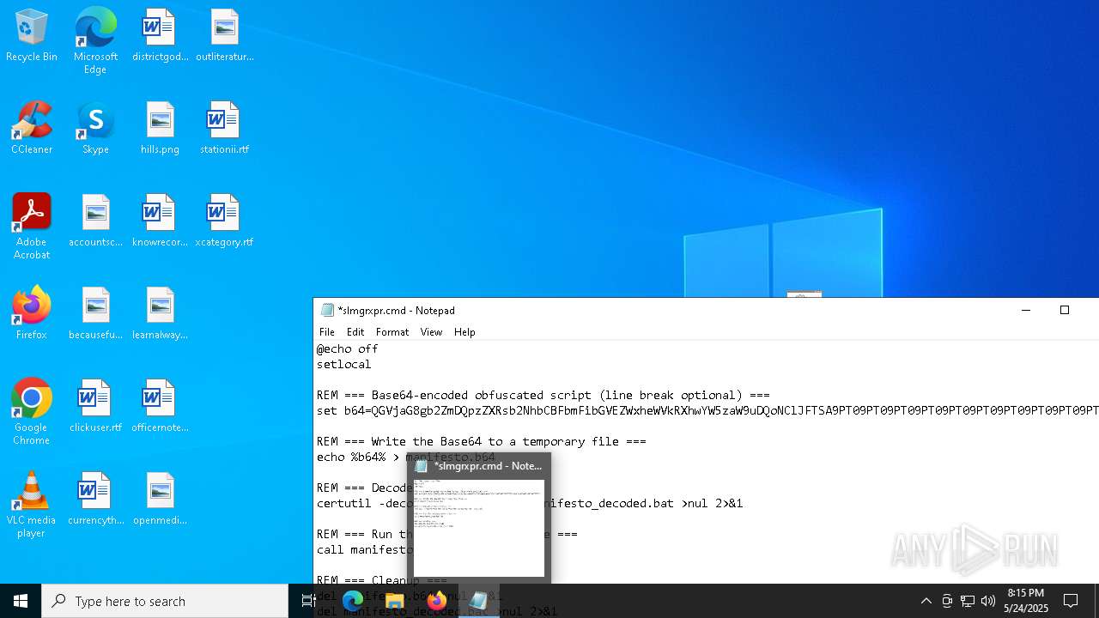1099x618 pixels.
Task: Select the currencyth document icon
Action: [95, 499]
